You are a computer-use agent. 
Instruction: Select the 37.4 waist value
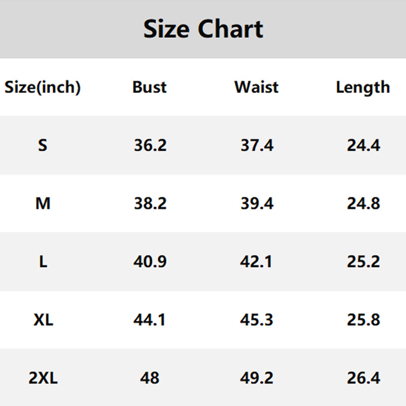tap(257, 146)
